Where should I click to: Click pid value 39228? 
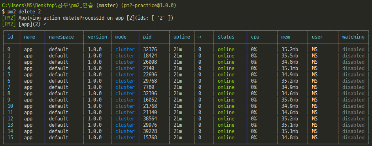pyautogui.click(x=150, y=131)
